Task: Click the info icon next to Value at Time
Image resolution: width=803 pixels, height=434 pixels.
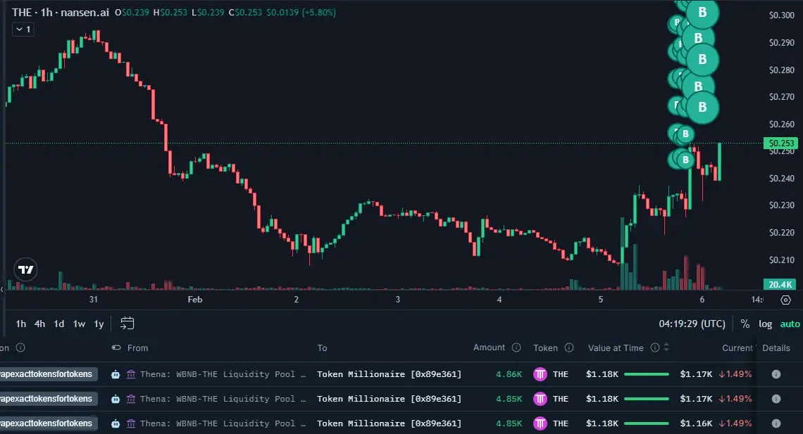Action: point(654,347)
